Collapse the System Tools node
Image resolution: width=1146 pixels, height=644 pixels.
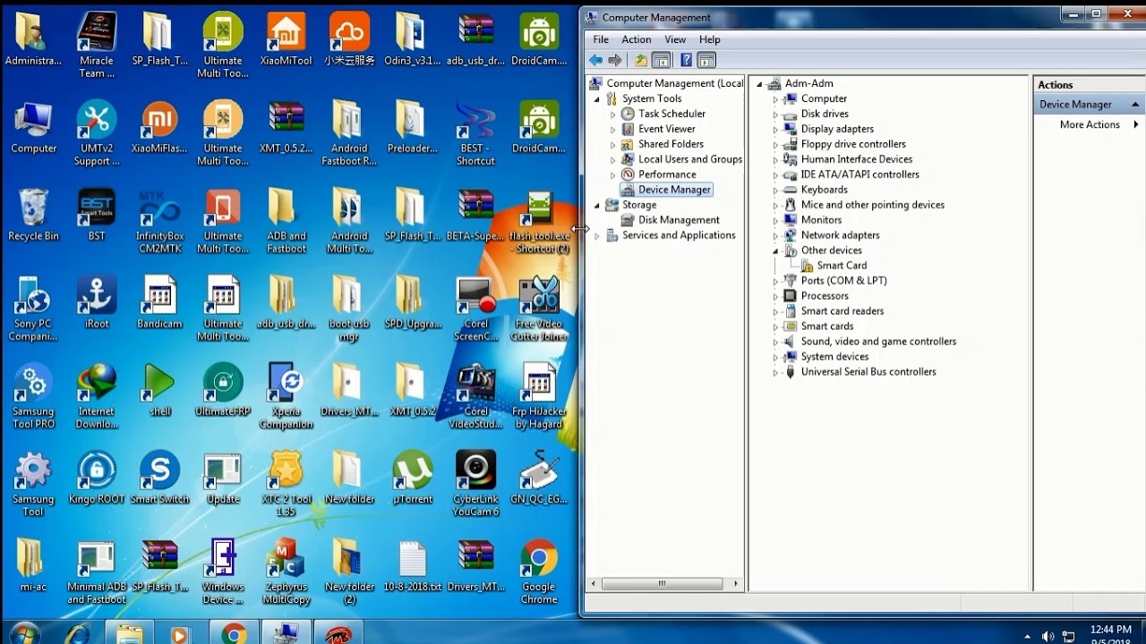click(x=597, y=99)
